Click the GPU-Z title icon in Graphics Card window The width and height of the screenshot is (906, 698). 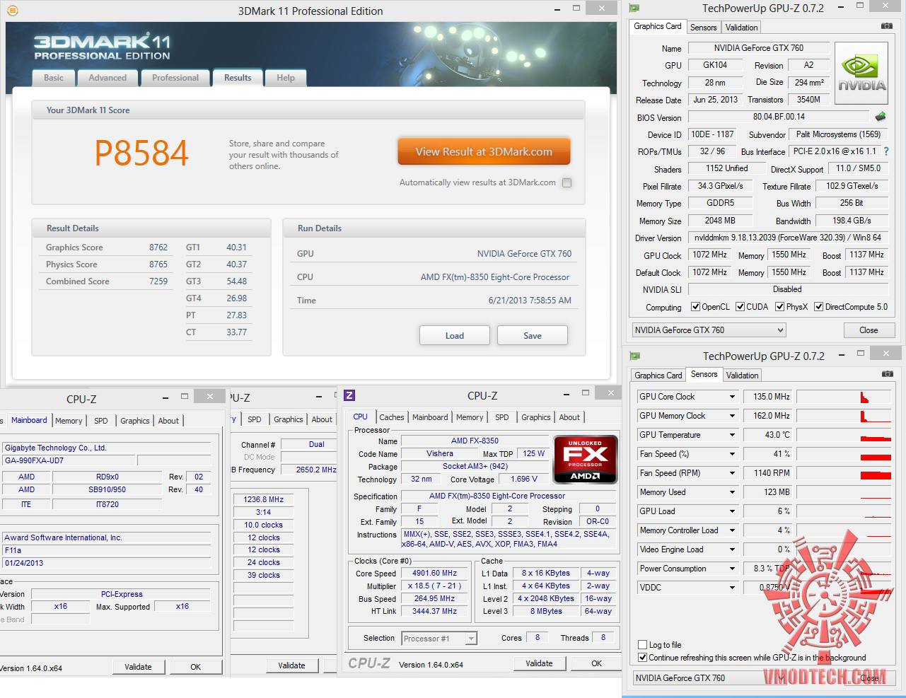pos(634,8)
